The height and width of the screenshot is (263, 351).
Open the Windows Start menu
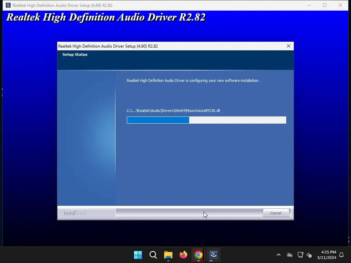coord(138,255)
